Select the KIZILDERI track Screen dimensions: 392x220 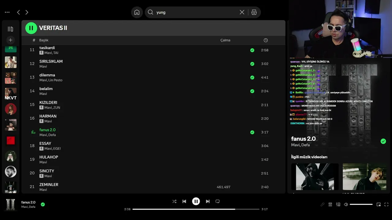pos(153,105)
